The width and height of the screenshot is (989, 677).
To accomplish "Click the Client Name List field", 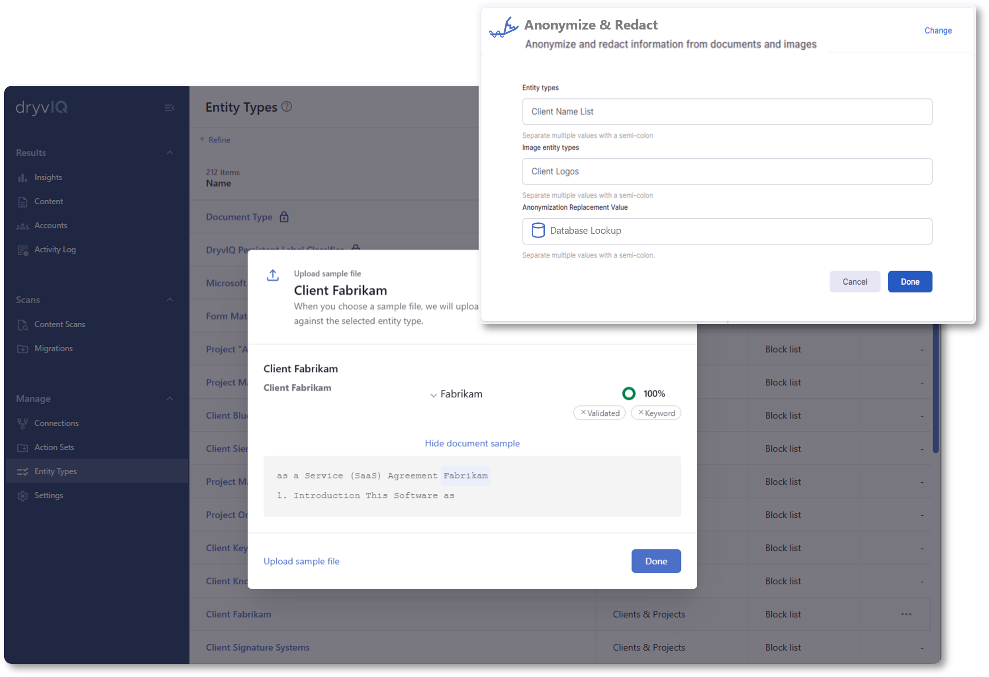I will pyautogui.click(x=727, y=112).
